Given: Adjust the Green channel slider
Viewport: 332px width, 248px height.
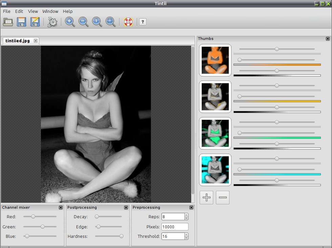Looking at the screenshot, I should [40, 227].
